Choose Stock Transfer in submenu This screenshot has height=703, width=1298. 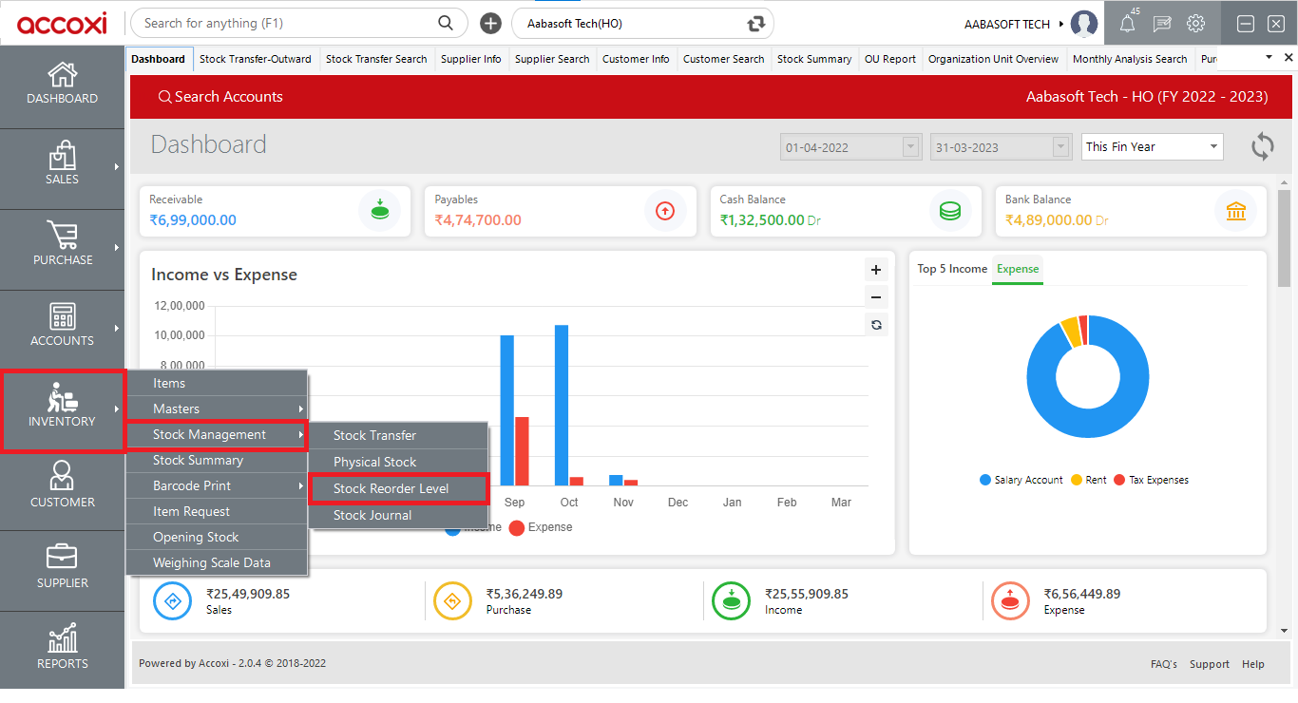[397, 435]
